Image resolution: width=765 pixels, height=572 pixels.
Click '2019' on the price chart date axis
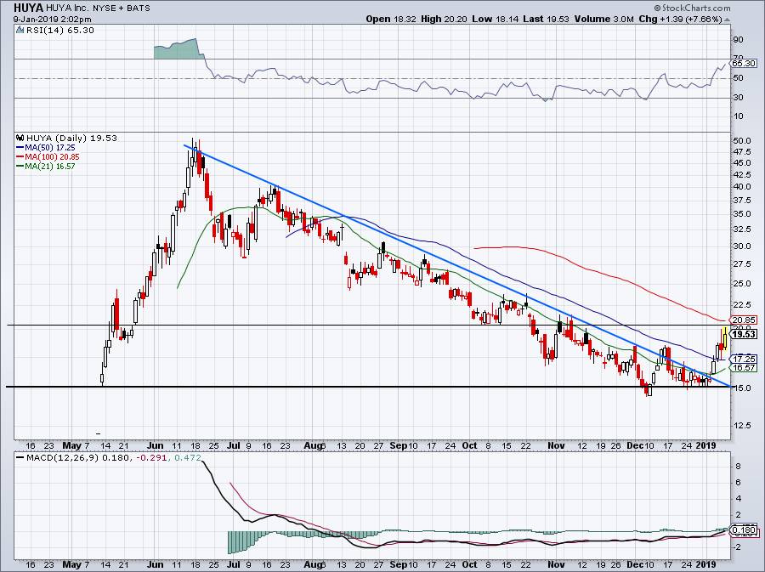pos(705,445)
